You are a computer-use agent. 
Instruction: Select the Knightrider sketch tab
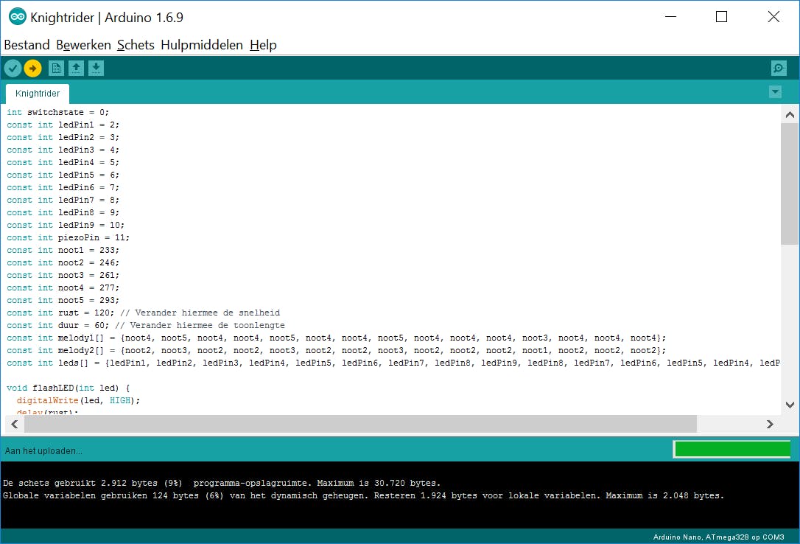[x=38, y=94]
